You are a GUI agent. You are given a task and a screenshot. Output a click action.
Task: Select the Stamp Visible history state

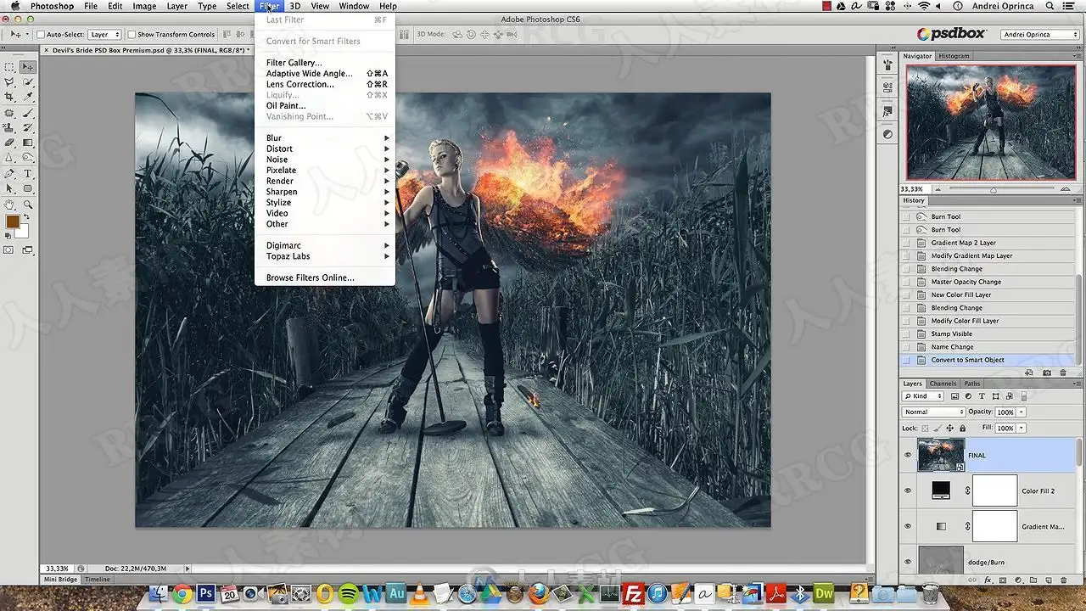pos(951,334)
